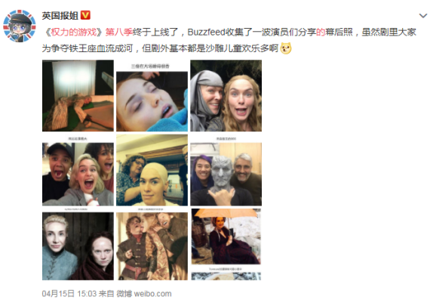The height and width of the screenshot is (303, 430).
Task: Open the 权力的游戏 topic link
Action: (74, 32)
